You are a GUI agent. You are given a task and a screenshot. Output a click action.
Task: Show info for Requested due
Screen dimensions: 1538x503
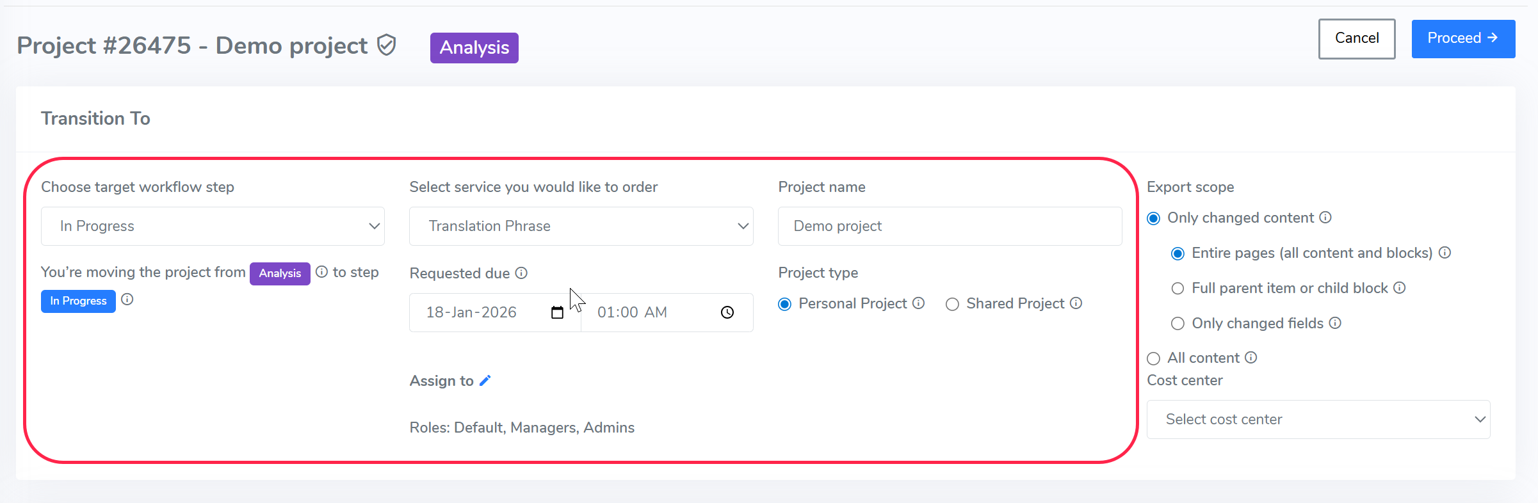(x=522, y=273)
